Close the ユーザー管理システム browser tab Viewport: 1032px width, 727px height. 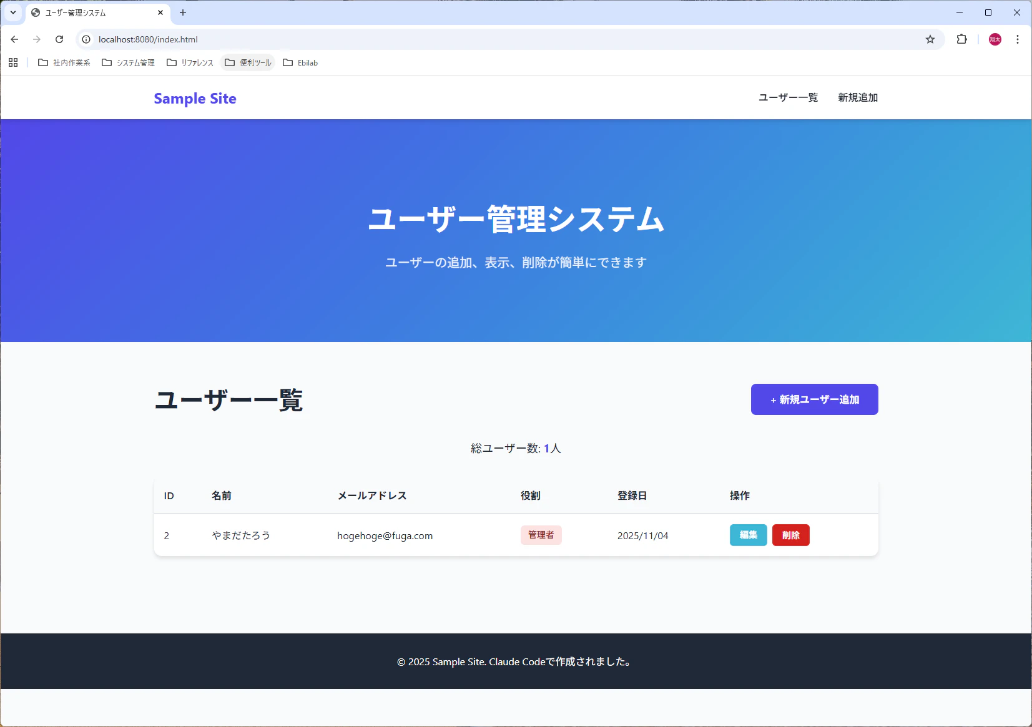(160, 12)
